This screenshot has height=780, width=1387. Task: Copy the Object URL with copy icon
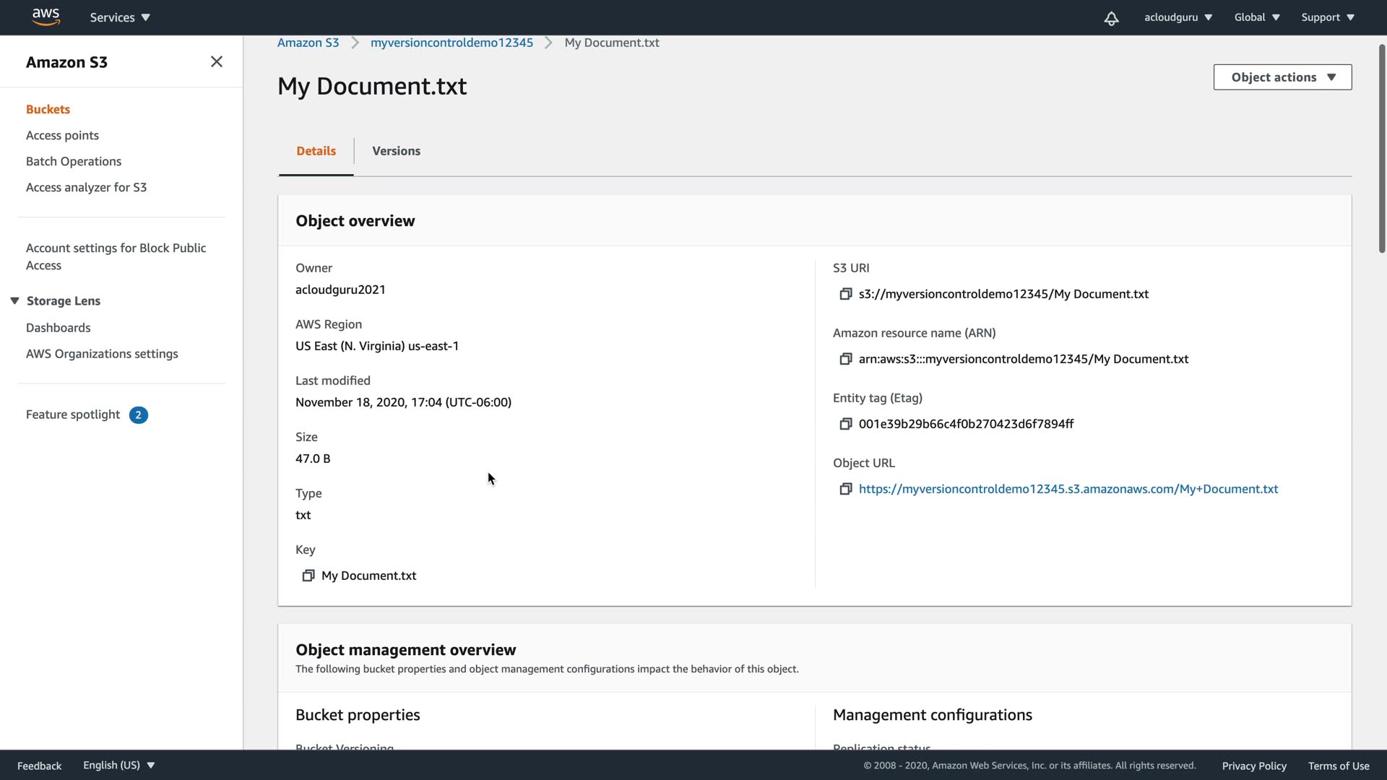[845, 489]
